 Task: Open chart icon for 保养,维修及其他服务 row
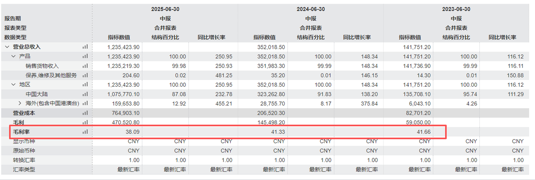[x=85, y=75]
